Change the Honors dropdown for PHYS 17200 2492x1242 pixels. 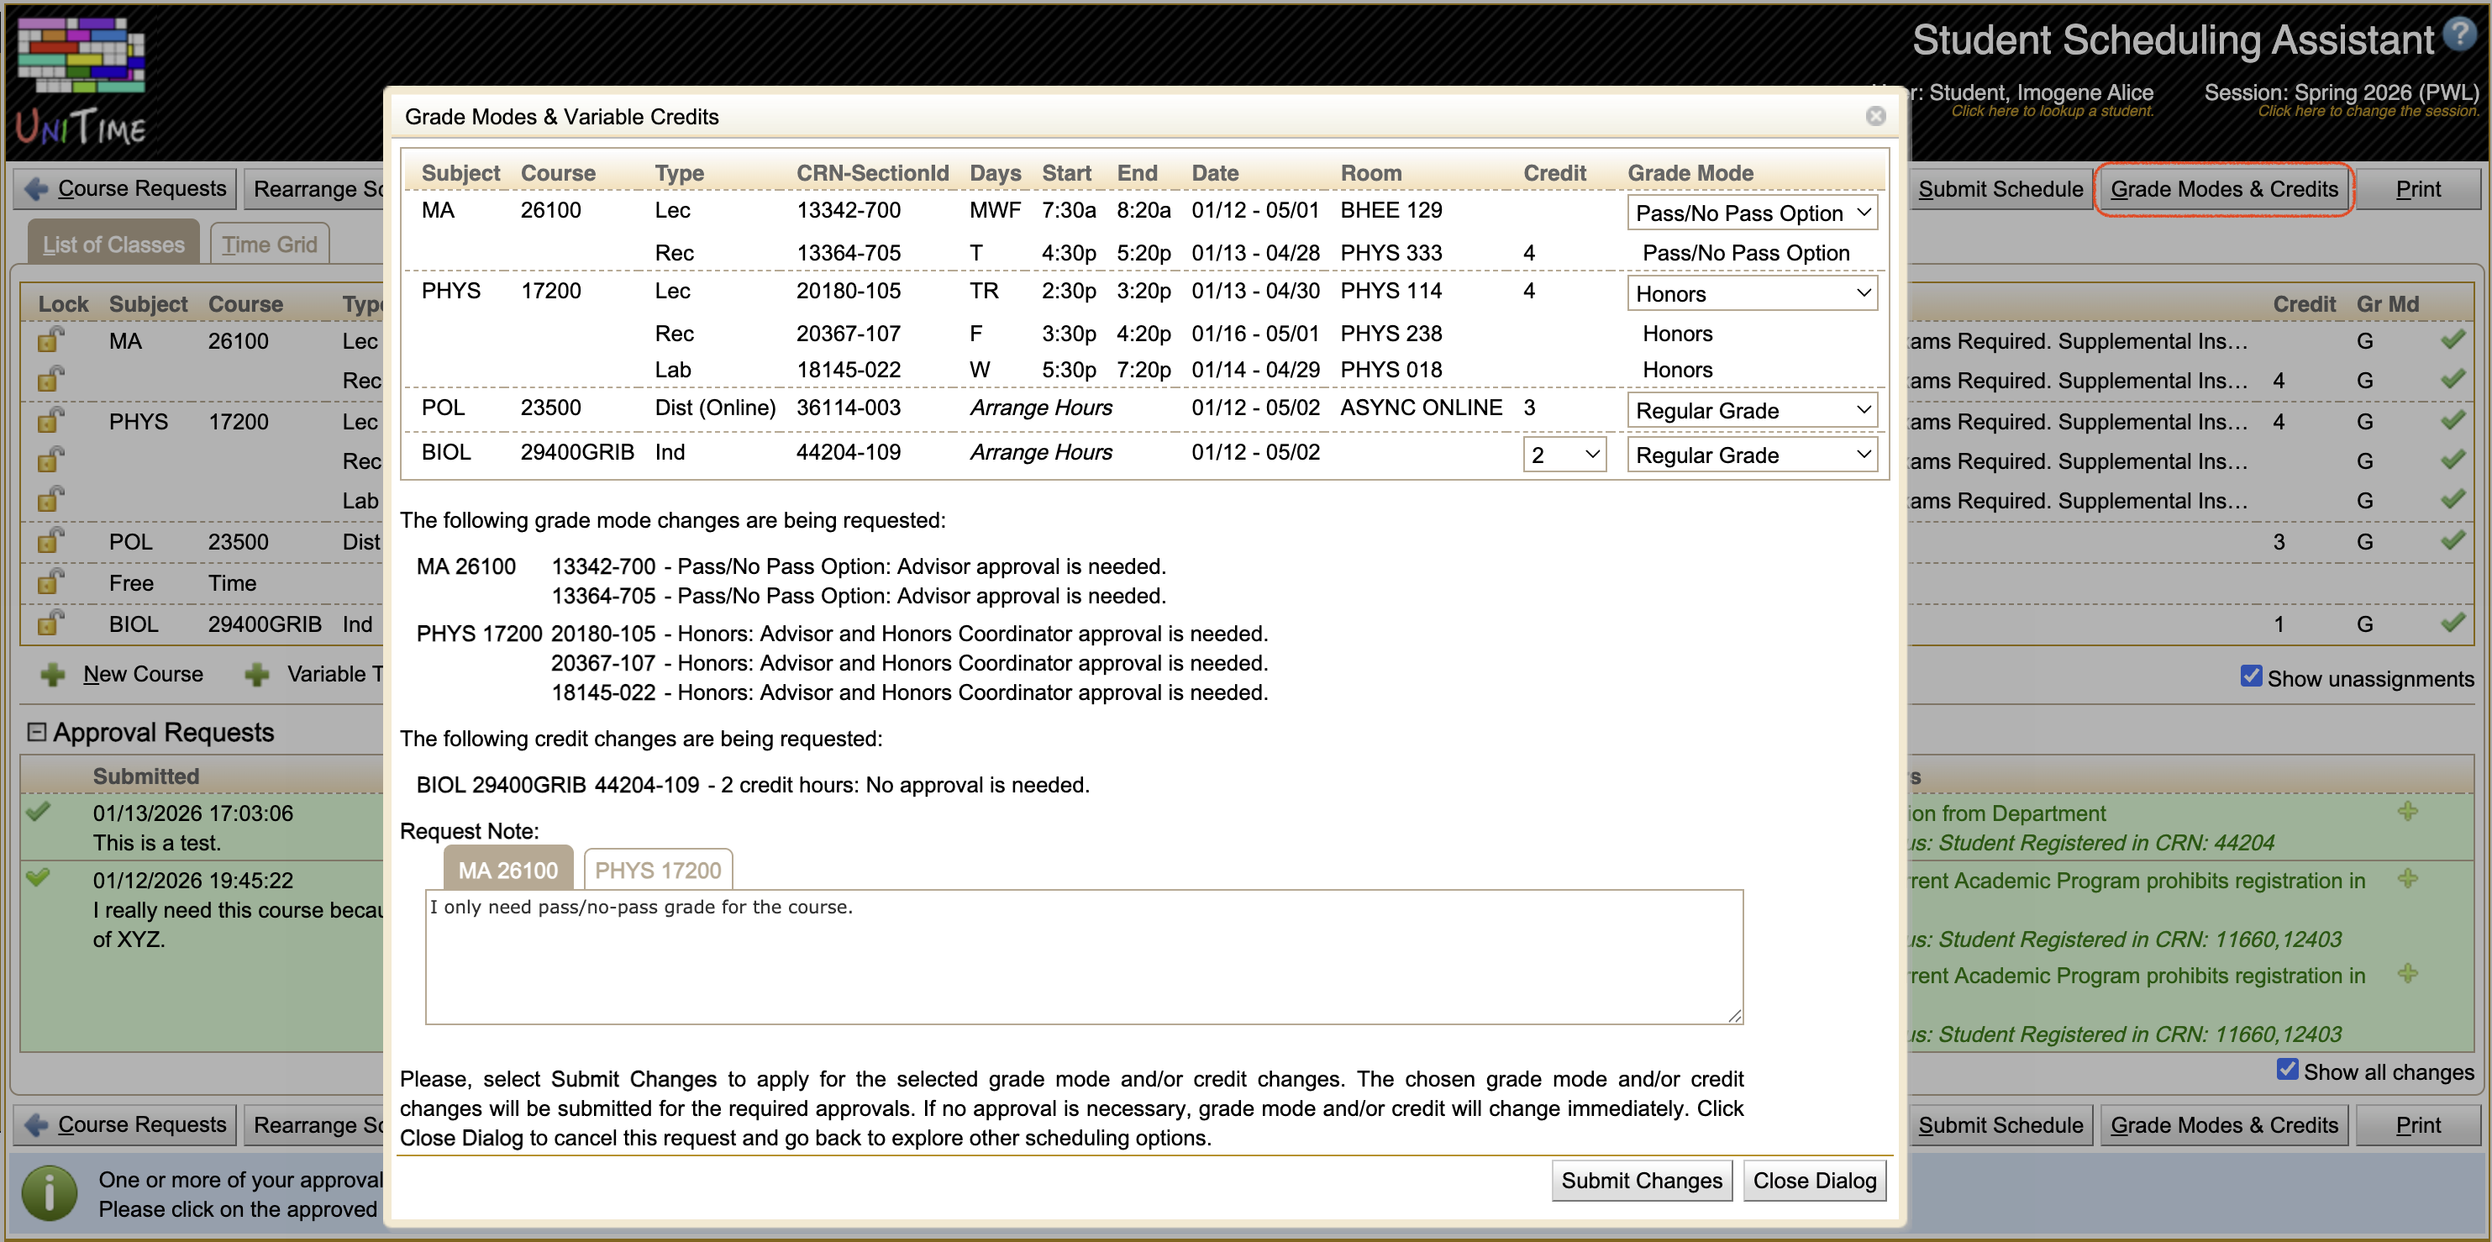pyautogui.click(x=1751, y=293)
